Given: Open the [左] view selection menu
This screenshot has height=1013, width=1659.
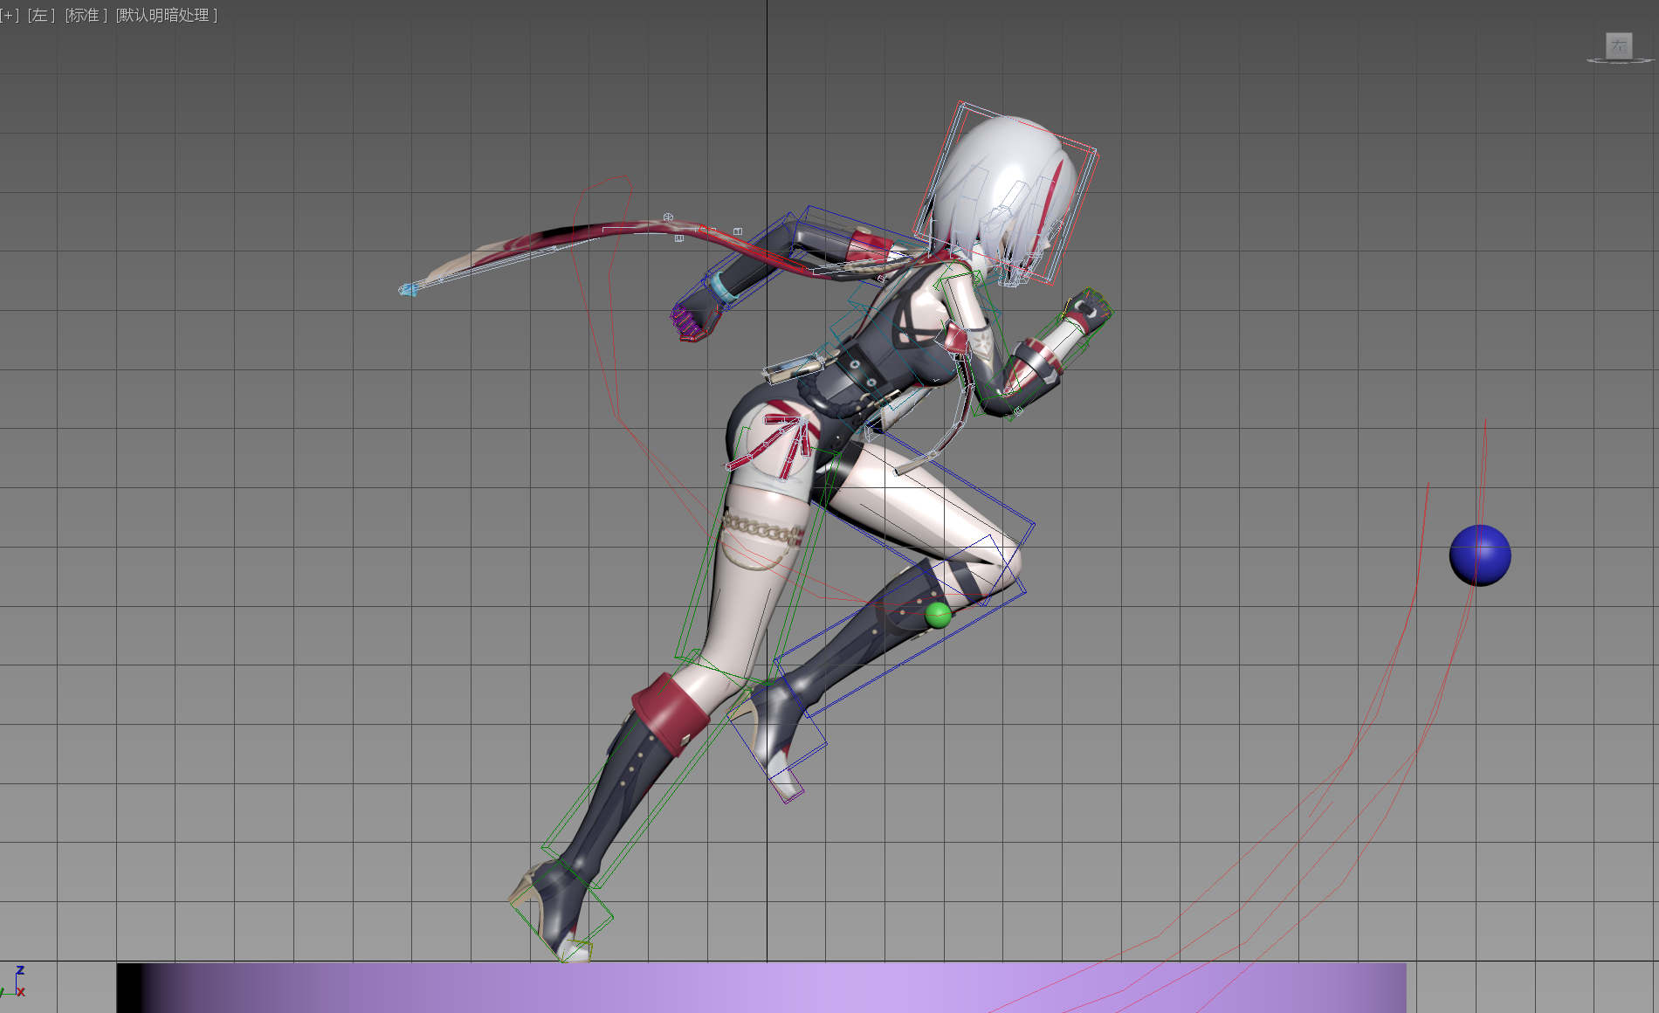Looking at the screenshot, I should point(41,16).
